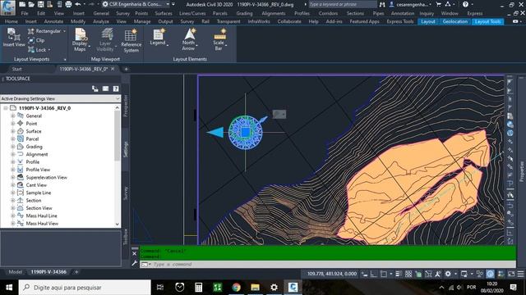
Task: Click the Toolspace tree layout icon
Action: [95, 88]
